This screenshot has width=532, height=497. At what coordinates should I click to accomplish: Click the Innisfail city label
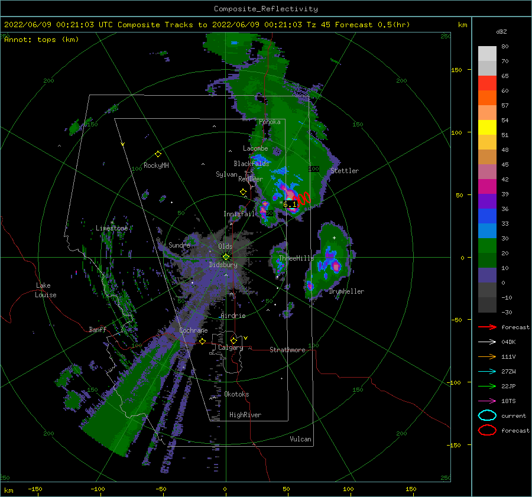click(239, 214)
